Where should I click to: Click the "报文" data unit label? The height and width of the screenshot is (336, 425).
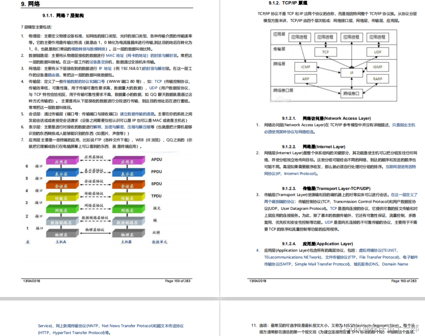tap(157, 208)
